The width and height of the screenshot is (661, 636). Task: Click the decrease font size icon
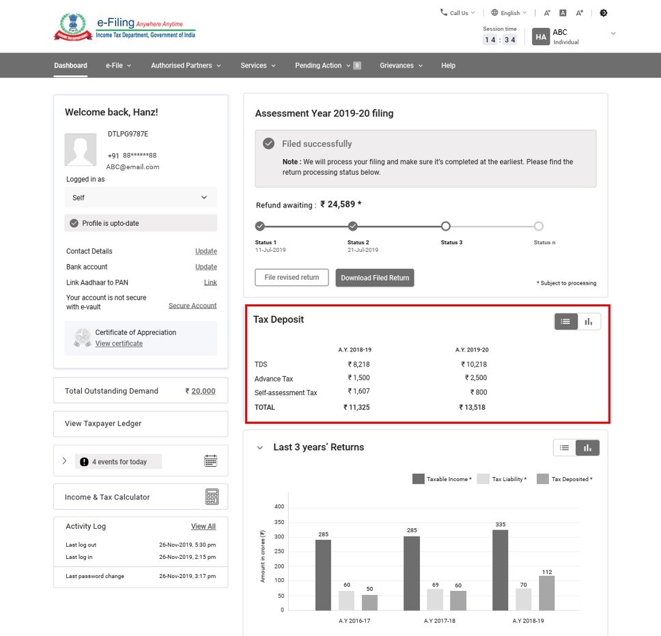pyautogui.click(x=547, y=13)
